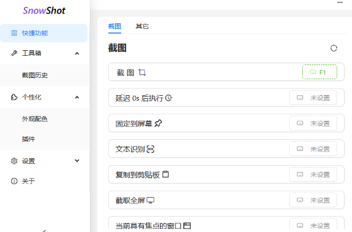
Task: Collapse the 工具箱 section chevron
Action: [77, 53]
